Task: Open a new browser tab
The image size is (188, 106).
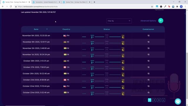Action: [x=94, y=2]
